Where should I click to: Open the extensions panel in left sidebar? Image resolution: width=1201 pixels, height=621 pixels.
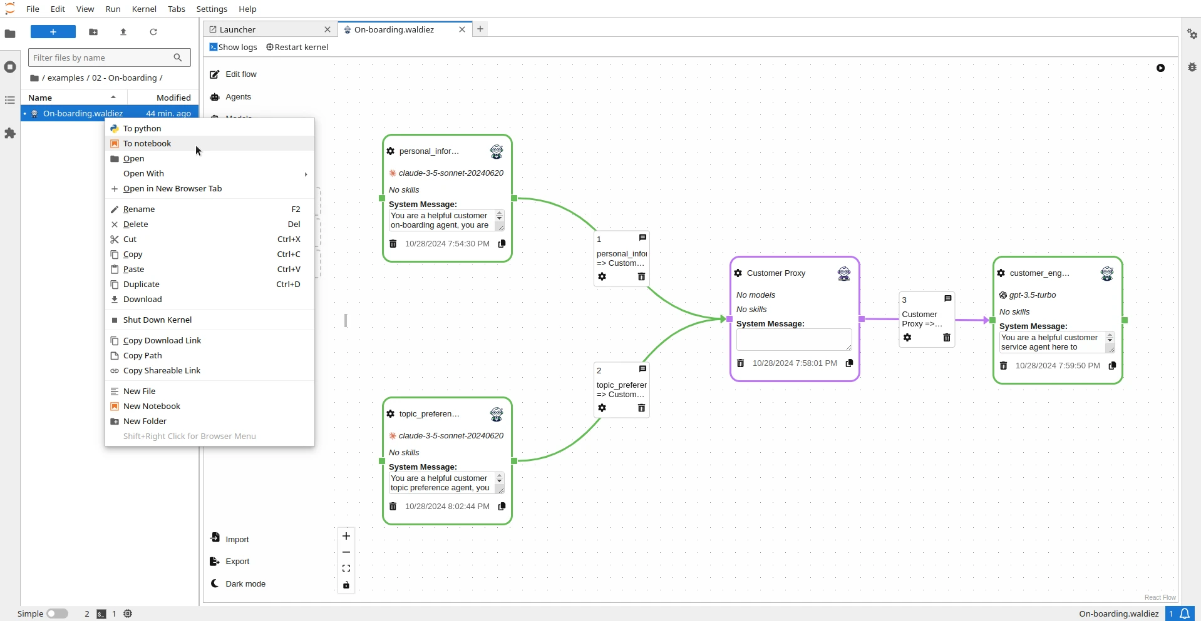tap(10, 133)
